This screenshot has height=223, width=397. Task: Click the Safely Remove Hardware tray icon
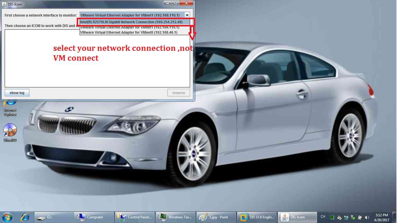(x=353, y=217)
